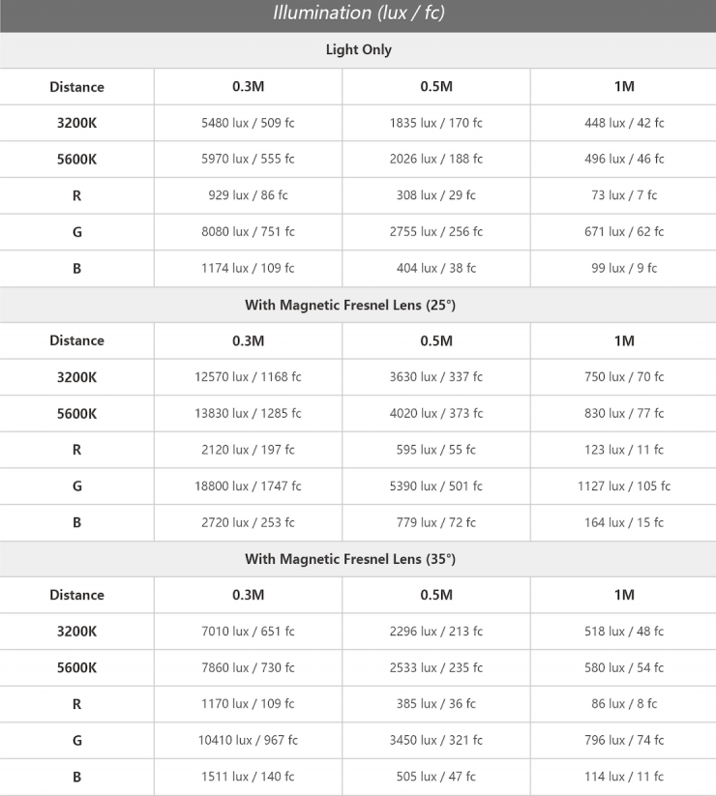Click the 1127 lux / 105 fc cell
Screen dimensions: 716x796
click(x=624, y=486)
